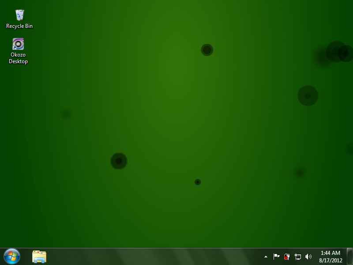Select the Recycle Bin desktop icon
The image size is (353, 265).
tap(19, 19)
